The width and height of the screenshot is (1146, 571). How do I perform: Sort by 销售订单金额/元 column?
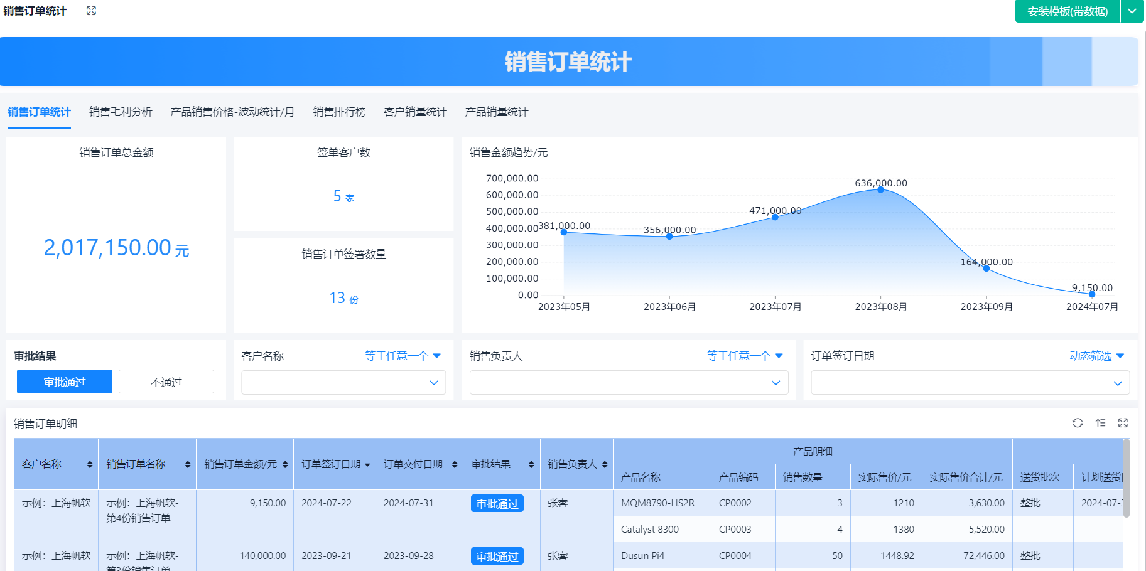285,464
